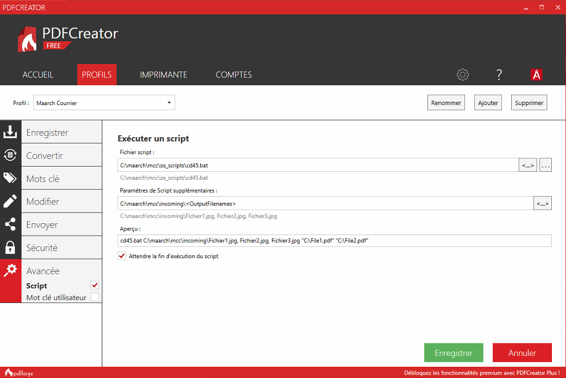Click the Exécuter un script heading

(x=153, y=138)
